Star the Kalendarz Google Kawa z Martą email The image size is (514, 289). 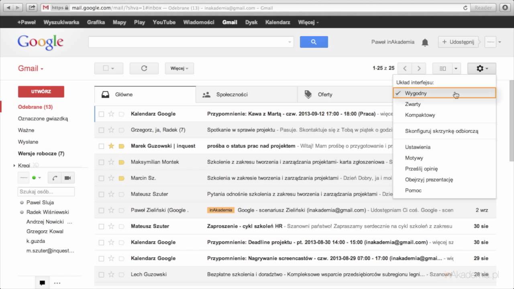pos(111,114)
